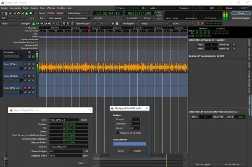Image resolution: width=252 pixels, height=167 pixels.
Task: Click the global record button in transport
Action: point(35,13)
